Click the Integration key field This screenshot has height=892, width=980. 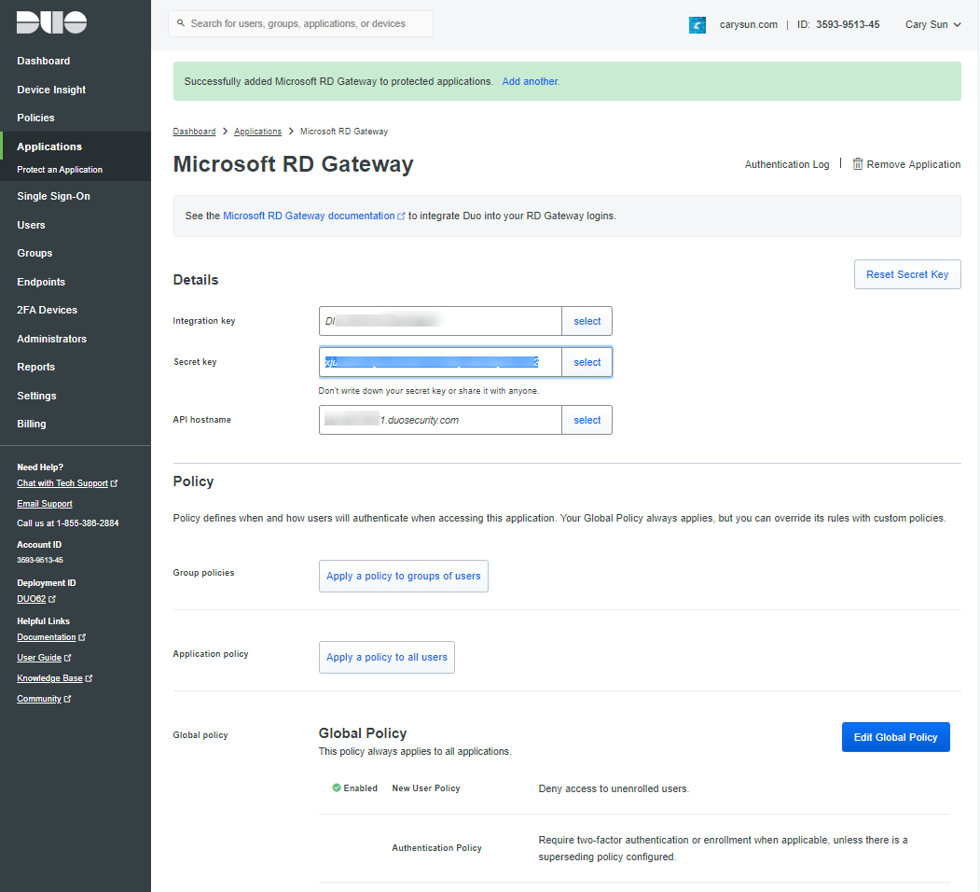[x=441, y=322]
